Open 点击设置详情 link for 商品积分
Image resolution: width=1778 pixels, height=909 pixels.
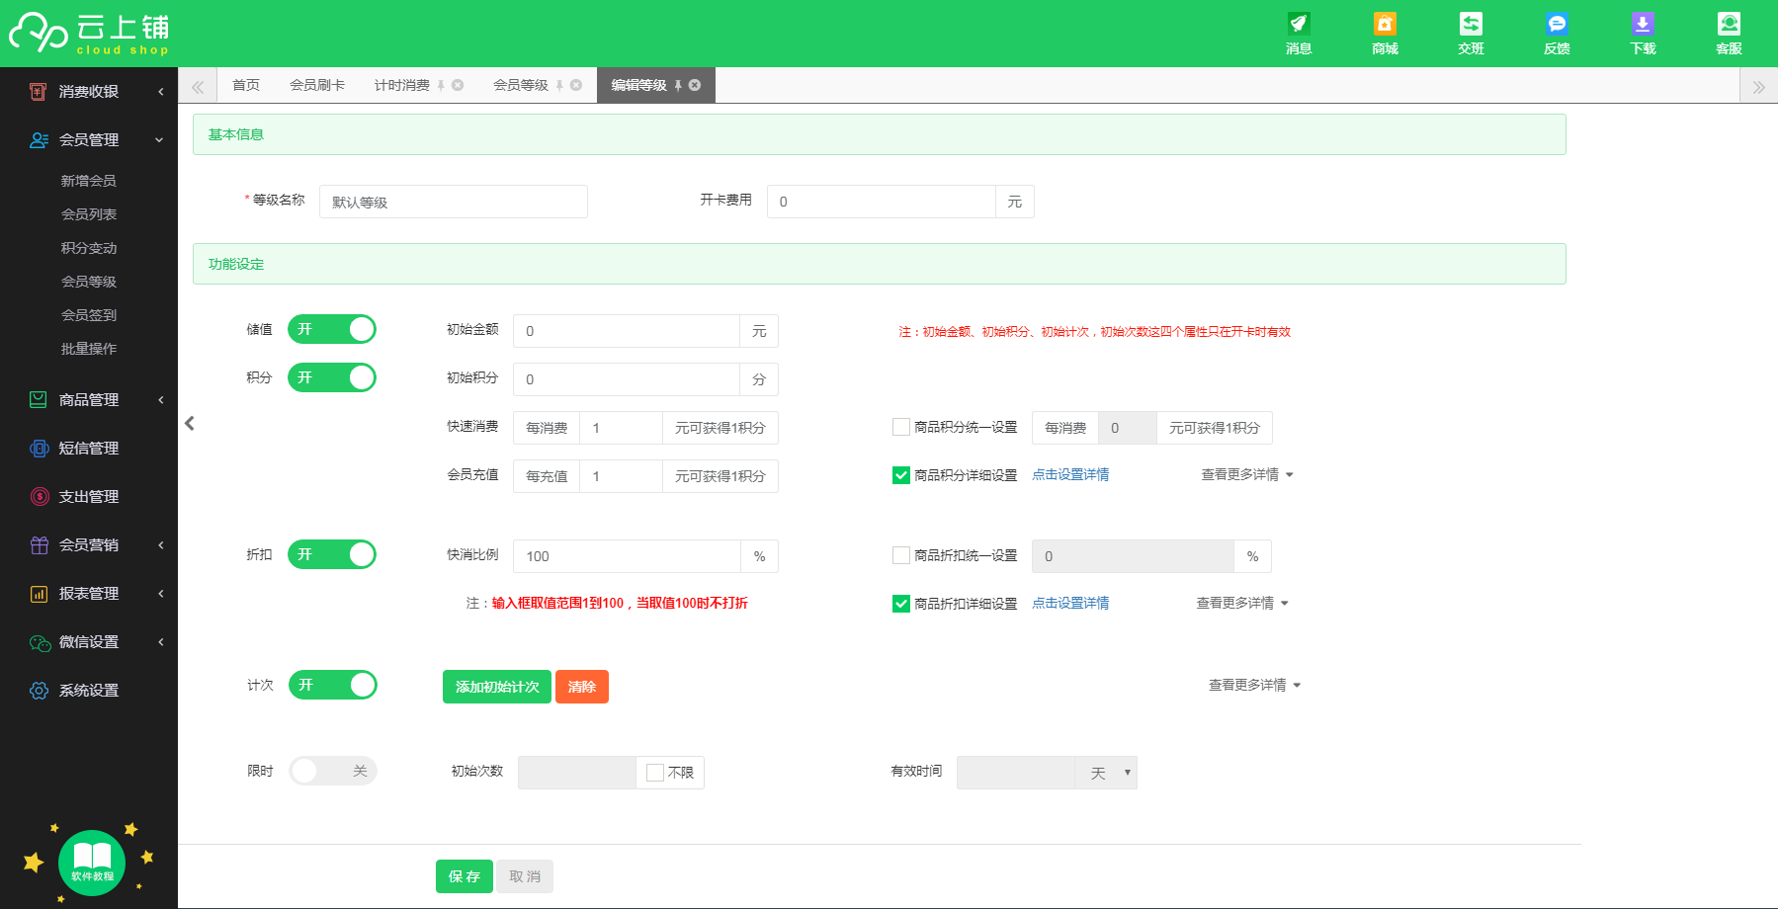pos(1070,474)
